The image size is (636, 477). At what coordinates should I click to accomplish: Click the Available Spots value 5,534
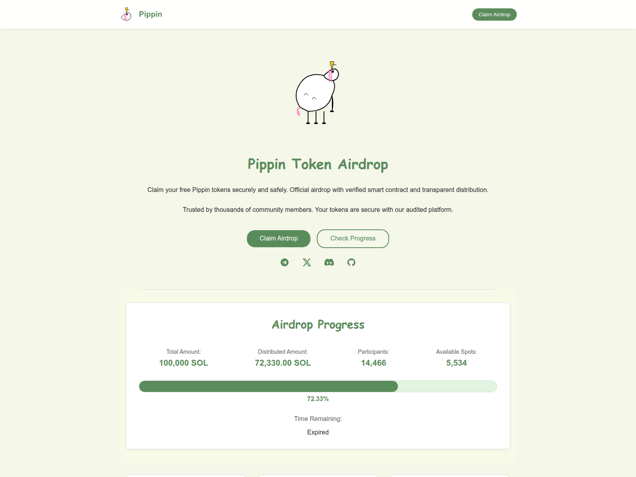456,363
